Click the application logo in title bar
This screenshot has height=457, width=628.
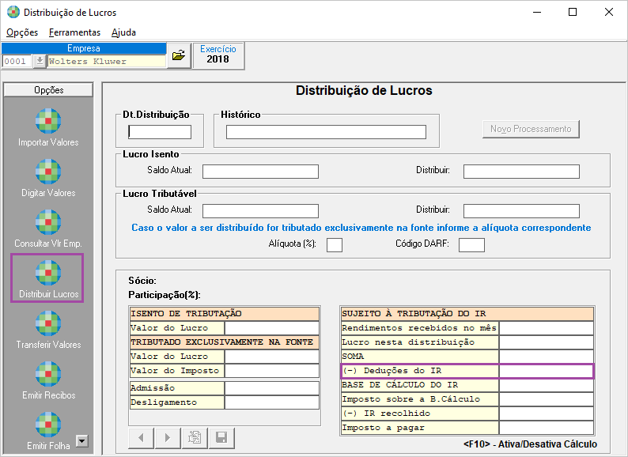point(13,12)
